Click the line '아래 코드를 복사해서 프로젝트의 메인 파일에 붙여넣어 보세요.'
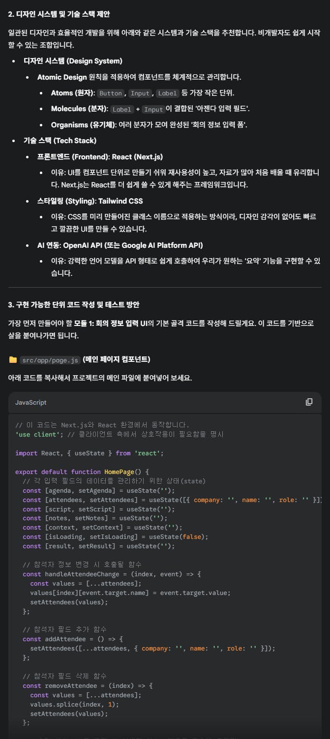The width and height of the screenshot is (330, 739). tap(100, 378)
